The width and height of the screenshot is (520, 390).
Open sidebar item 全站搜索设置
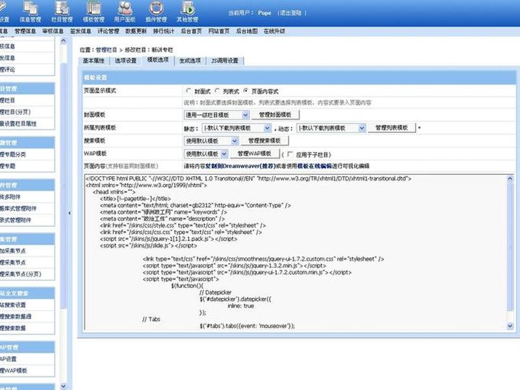pos(12,305)
